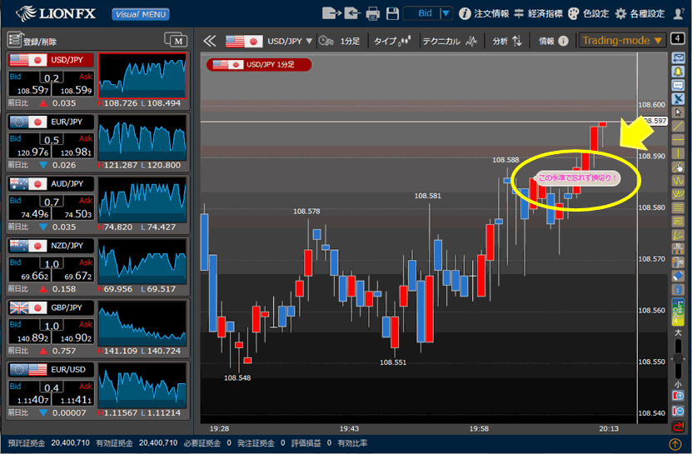Click the alert bell icon
Viewport: 692px width, 454px height.
tap(678, 72)
